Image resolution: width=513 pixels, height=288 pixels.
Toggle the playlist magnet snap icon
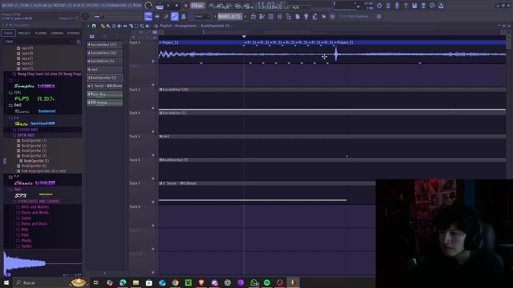point(94,26)
